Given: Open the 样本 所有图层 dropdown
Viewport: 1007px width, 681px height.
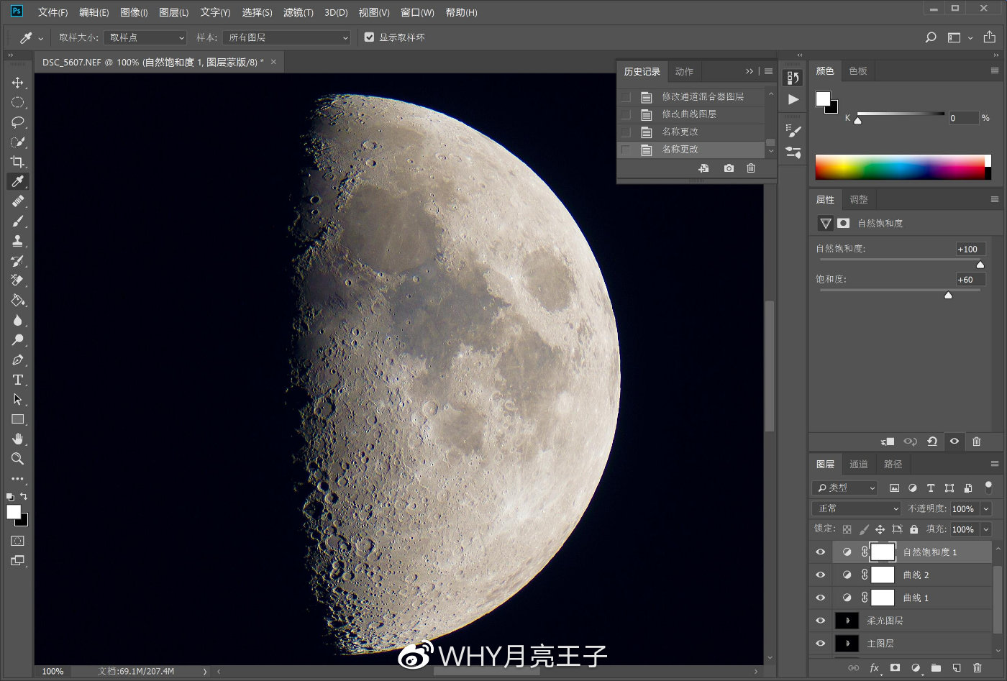Looking at the screenshot, I should [286, 37].
